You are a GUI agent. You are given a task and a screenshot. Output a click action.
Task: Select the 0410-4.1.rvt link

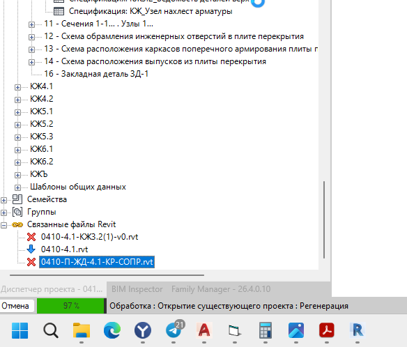point(64,249)
